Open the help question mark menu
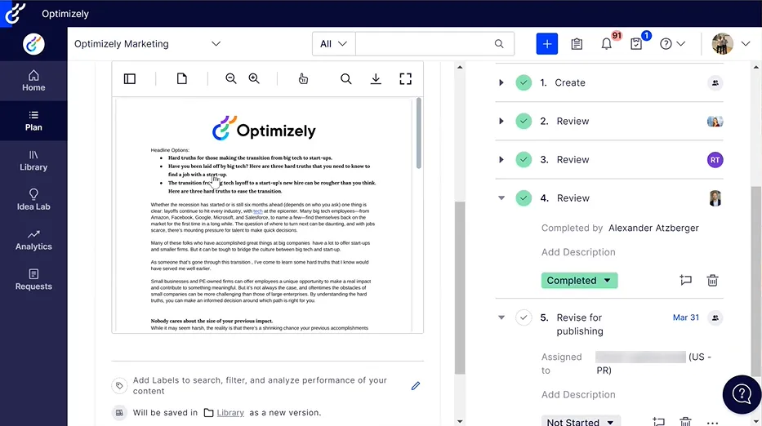This screenshot has width=762, height=426. click(x=672, y=44)
